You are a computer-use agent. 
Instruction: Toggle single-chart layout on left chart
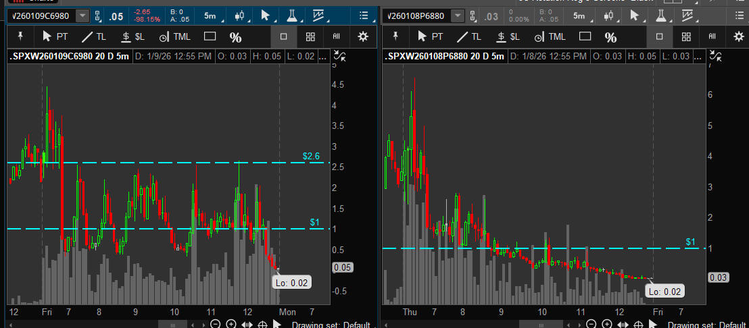pos(284,36)
